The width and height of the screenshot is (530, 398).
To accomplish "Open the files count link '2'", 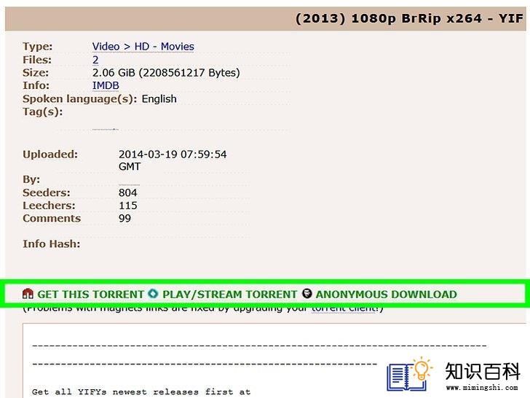I will 95,60.
